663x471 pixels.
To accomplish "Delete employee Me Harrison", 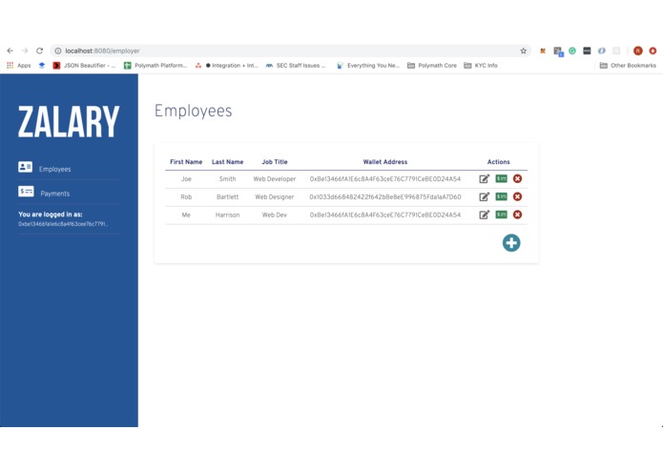I will click(x=517, y=215).
